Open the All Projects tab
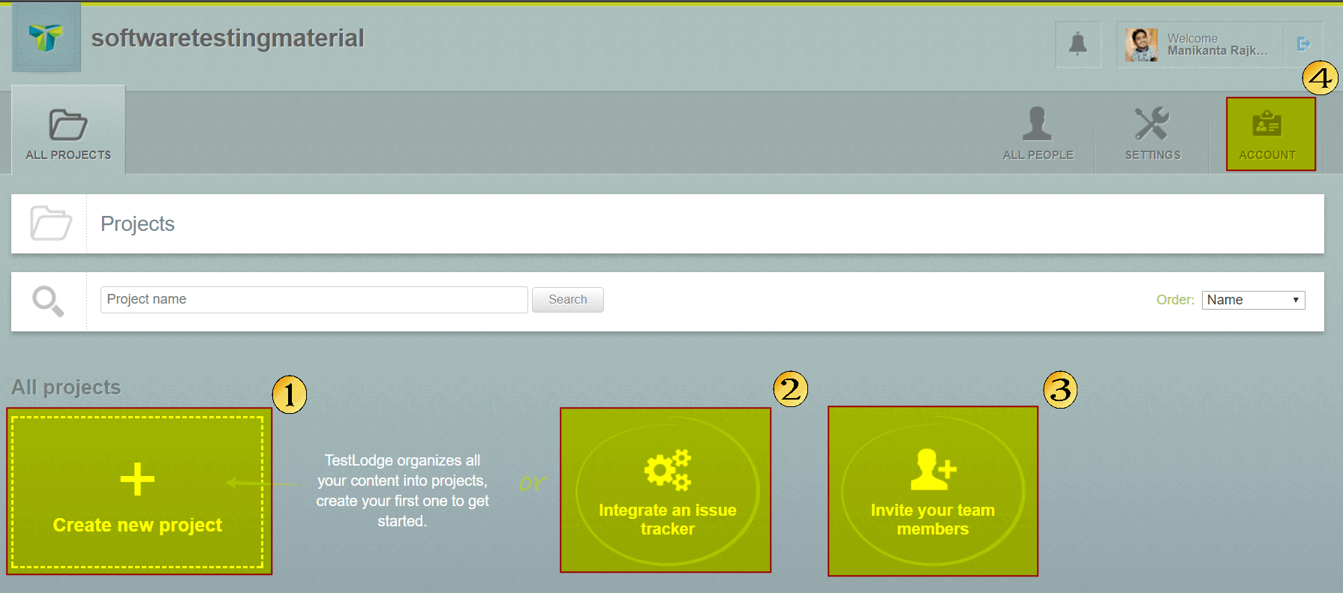This screenshot has height=593, width=1343. pos(68,130)
